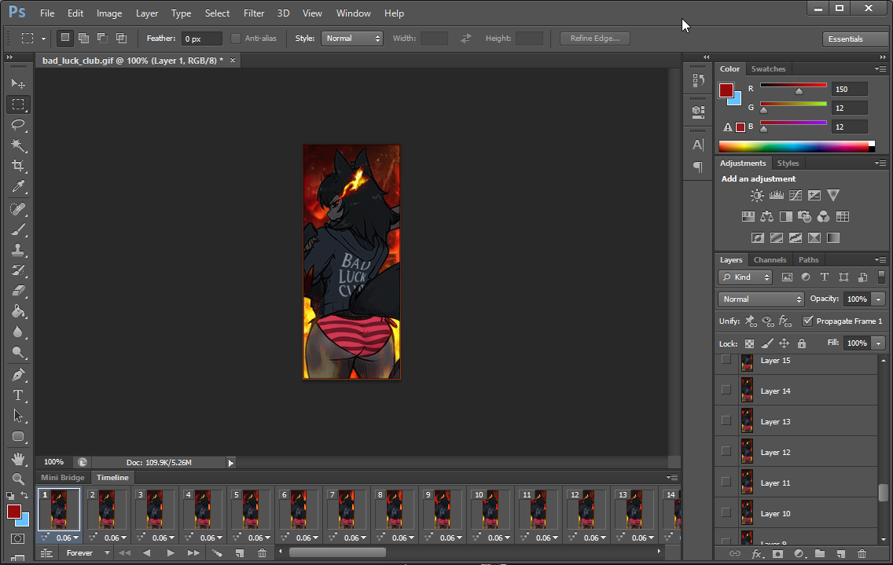Uncheck Propagate Frame 1
This screenshot has height=565, width=893.
(x=807, y=321)
